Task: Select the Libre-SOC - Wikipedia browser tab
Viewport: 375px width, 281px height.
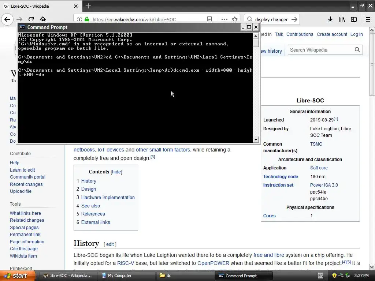Action: [x=41, y=6]
